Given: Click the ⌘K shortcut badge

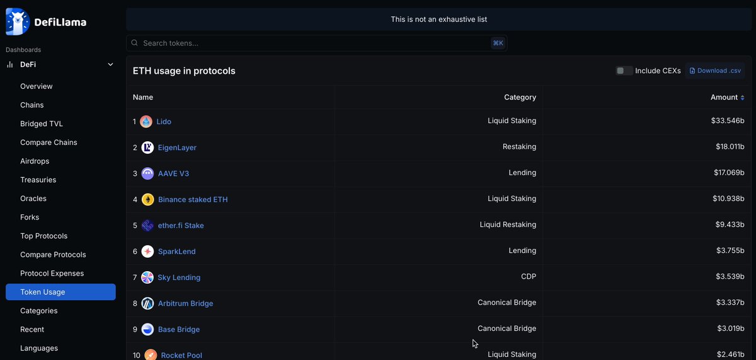Looking at the screenshot, I should pyautogui.click(x=498, y=43).
